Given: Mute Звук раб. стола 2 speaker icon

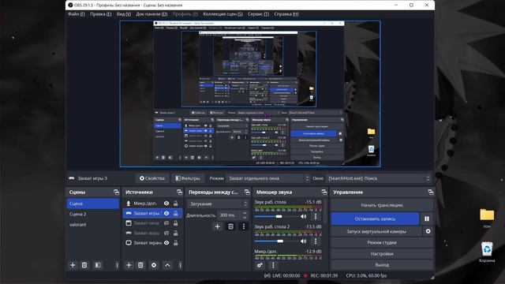Looking at the screenshot, I should point(303,241).
